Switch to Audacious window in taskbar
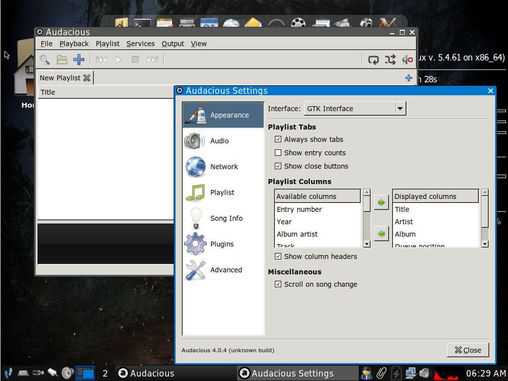 146,373
